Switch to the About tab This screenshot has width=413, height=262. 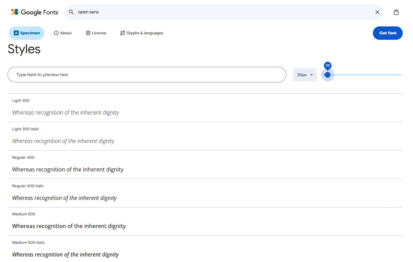click(63, 33)
